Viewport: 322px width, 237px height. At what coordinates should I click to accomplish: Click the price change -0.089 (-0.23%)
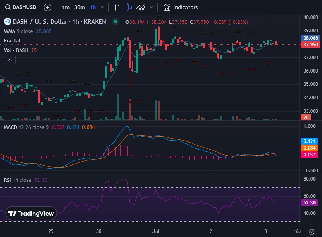[230, 22]
